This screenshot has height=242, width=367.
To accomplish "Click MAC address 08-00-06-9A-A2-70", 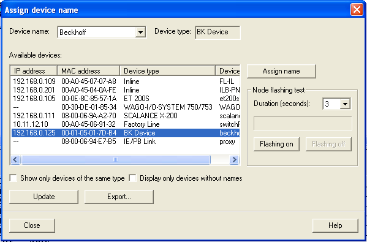I will point(89,116).
